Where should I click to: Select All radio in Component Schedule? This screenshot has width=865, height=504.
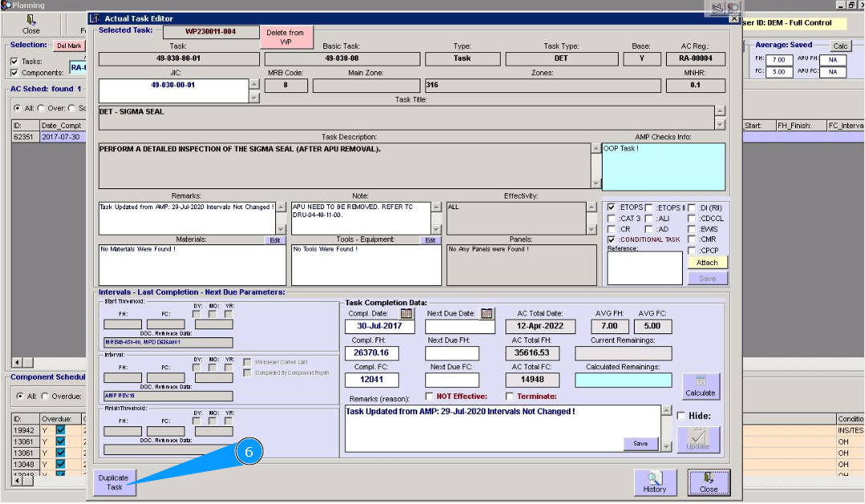(x=20, y=396)
